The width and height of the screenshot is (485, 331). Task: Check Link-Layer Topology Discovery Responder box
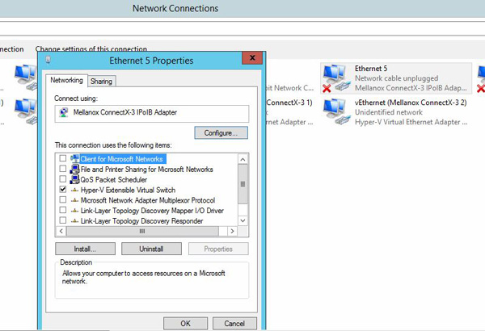63,220
